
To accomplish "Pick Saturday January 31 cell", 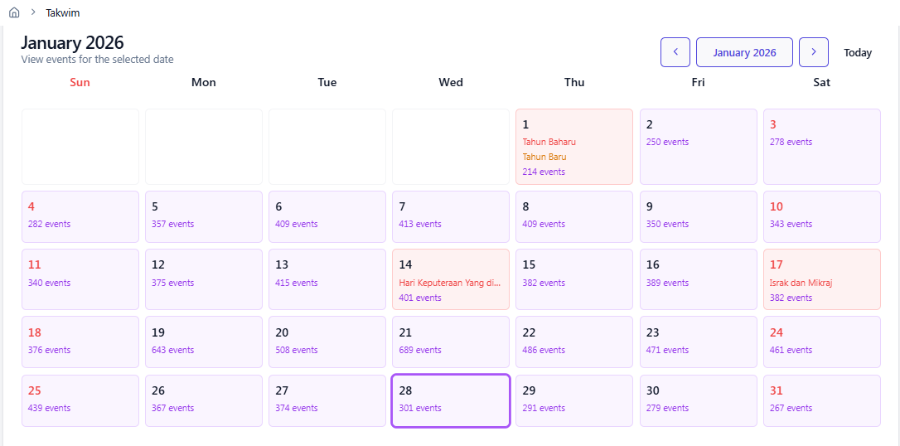I will click(x=821, y=400).
